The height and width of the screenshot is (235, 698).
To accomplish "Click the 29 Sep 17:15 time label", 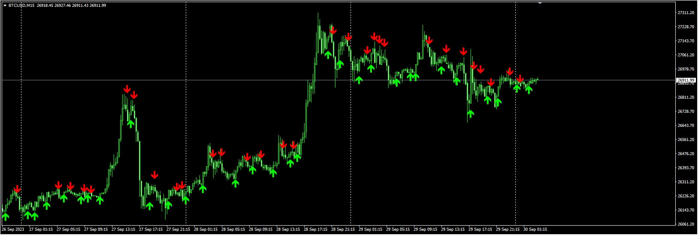I will click(480, 229).
